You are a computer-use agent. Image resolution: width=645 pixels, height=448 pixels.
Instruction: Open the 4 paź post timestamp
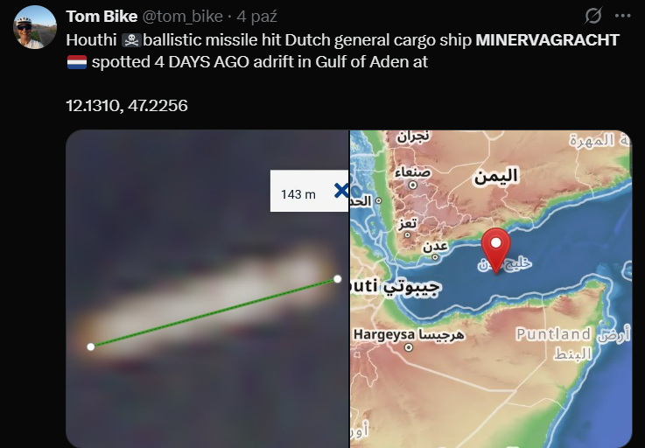pyautogui.click(x=256, y=17)
